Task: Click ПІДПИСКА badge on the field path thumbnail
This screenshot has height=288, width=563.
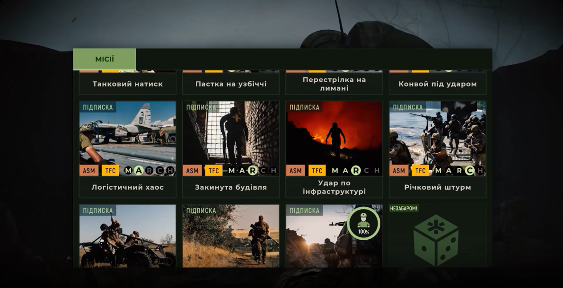Action: pyautogui.click(x=201, y=210)
